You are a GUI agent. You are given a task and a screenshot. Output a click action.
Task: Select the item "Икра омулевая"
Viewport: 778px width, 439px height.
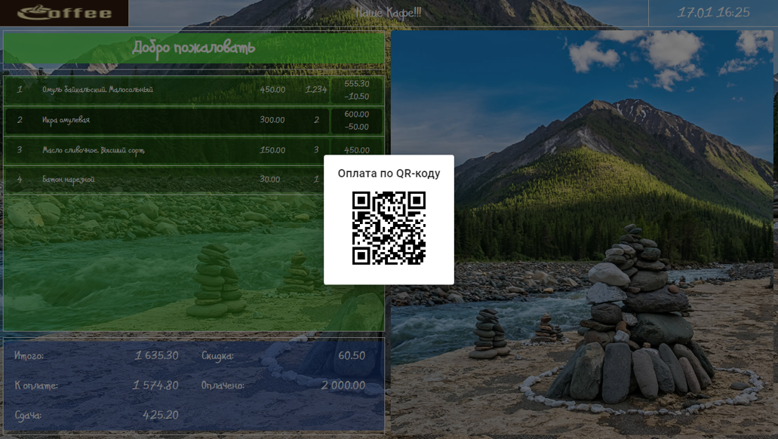click(66, 120)
